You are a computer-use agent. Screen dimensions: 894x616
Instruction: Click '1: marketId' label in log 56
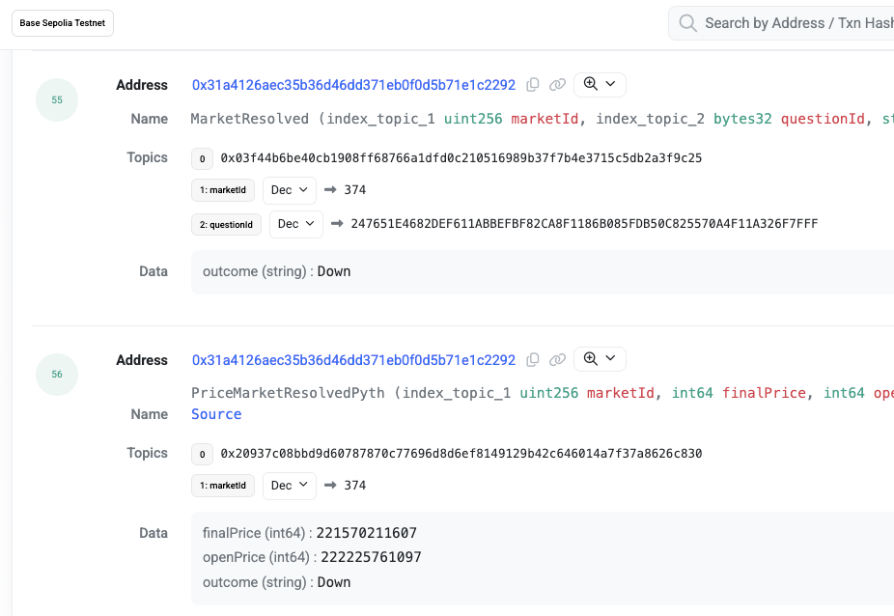(x=223, y=486)
